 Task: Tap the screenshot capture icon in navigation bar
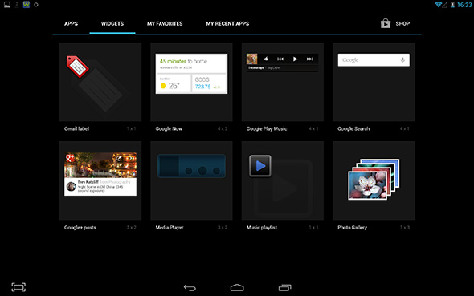pyautogui.click(x=18, y=287)
